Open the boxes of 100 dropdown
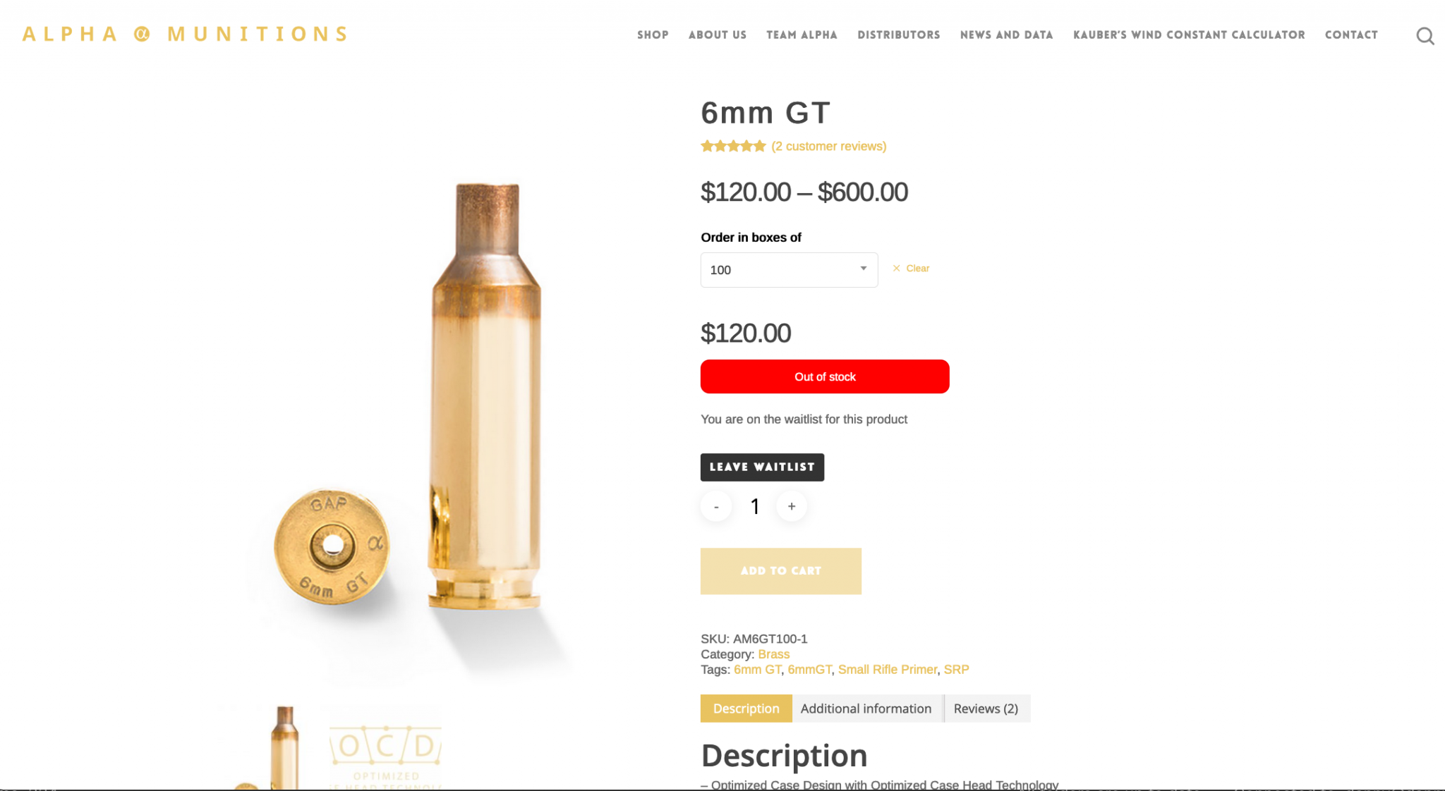 (x=789, y=270)
